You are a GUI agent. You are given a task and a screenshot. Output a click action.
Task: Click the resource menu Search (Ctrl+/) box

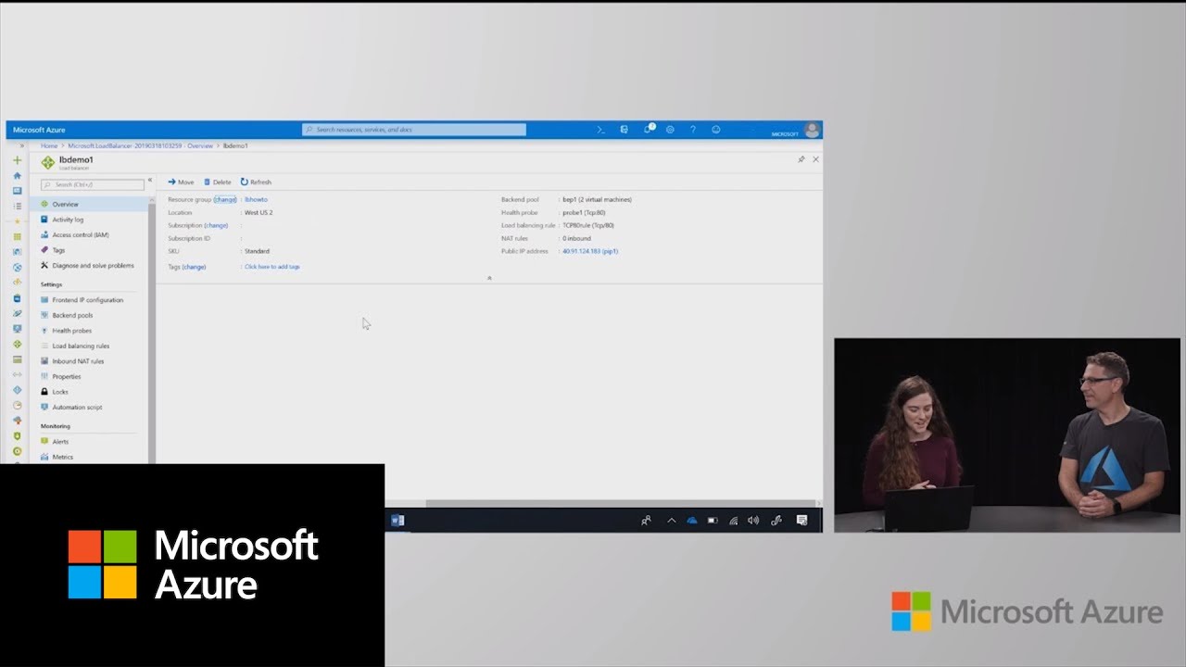coord(93,184)
